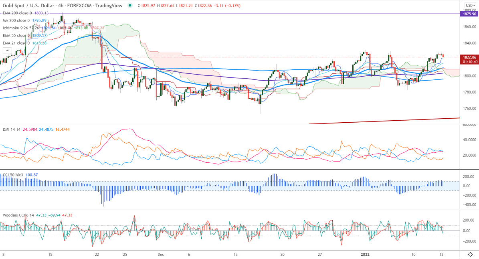Click the DMI value 16.4744
Image resolution: width=479 pixels, height=259 pixels.
tap(63, 129)
